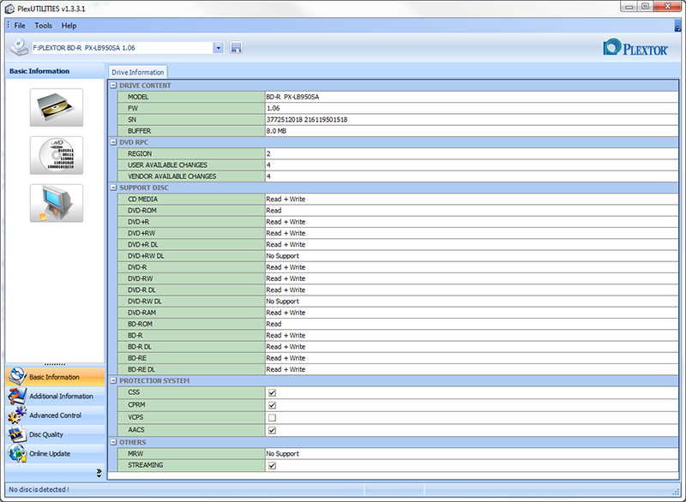
Task: Go to Advanced Control in the sidebar
Action: 55,415
